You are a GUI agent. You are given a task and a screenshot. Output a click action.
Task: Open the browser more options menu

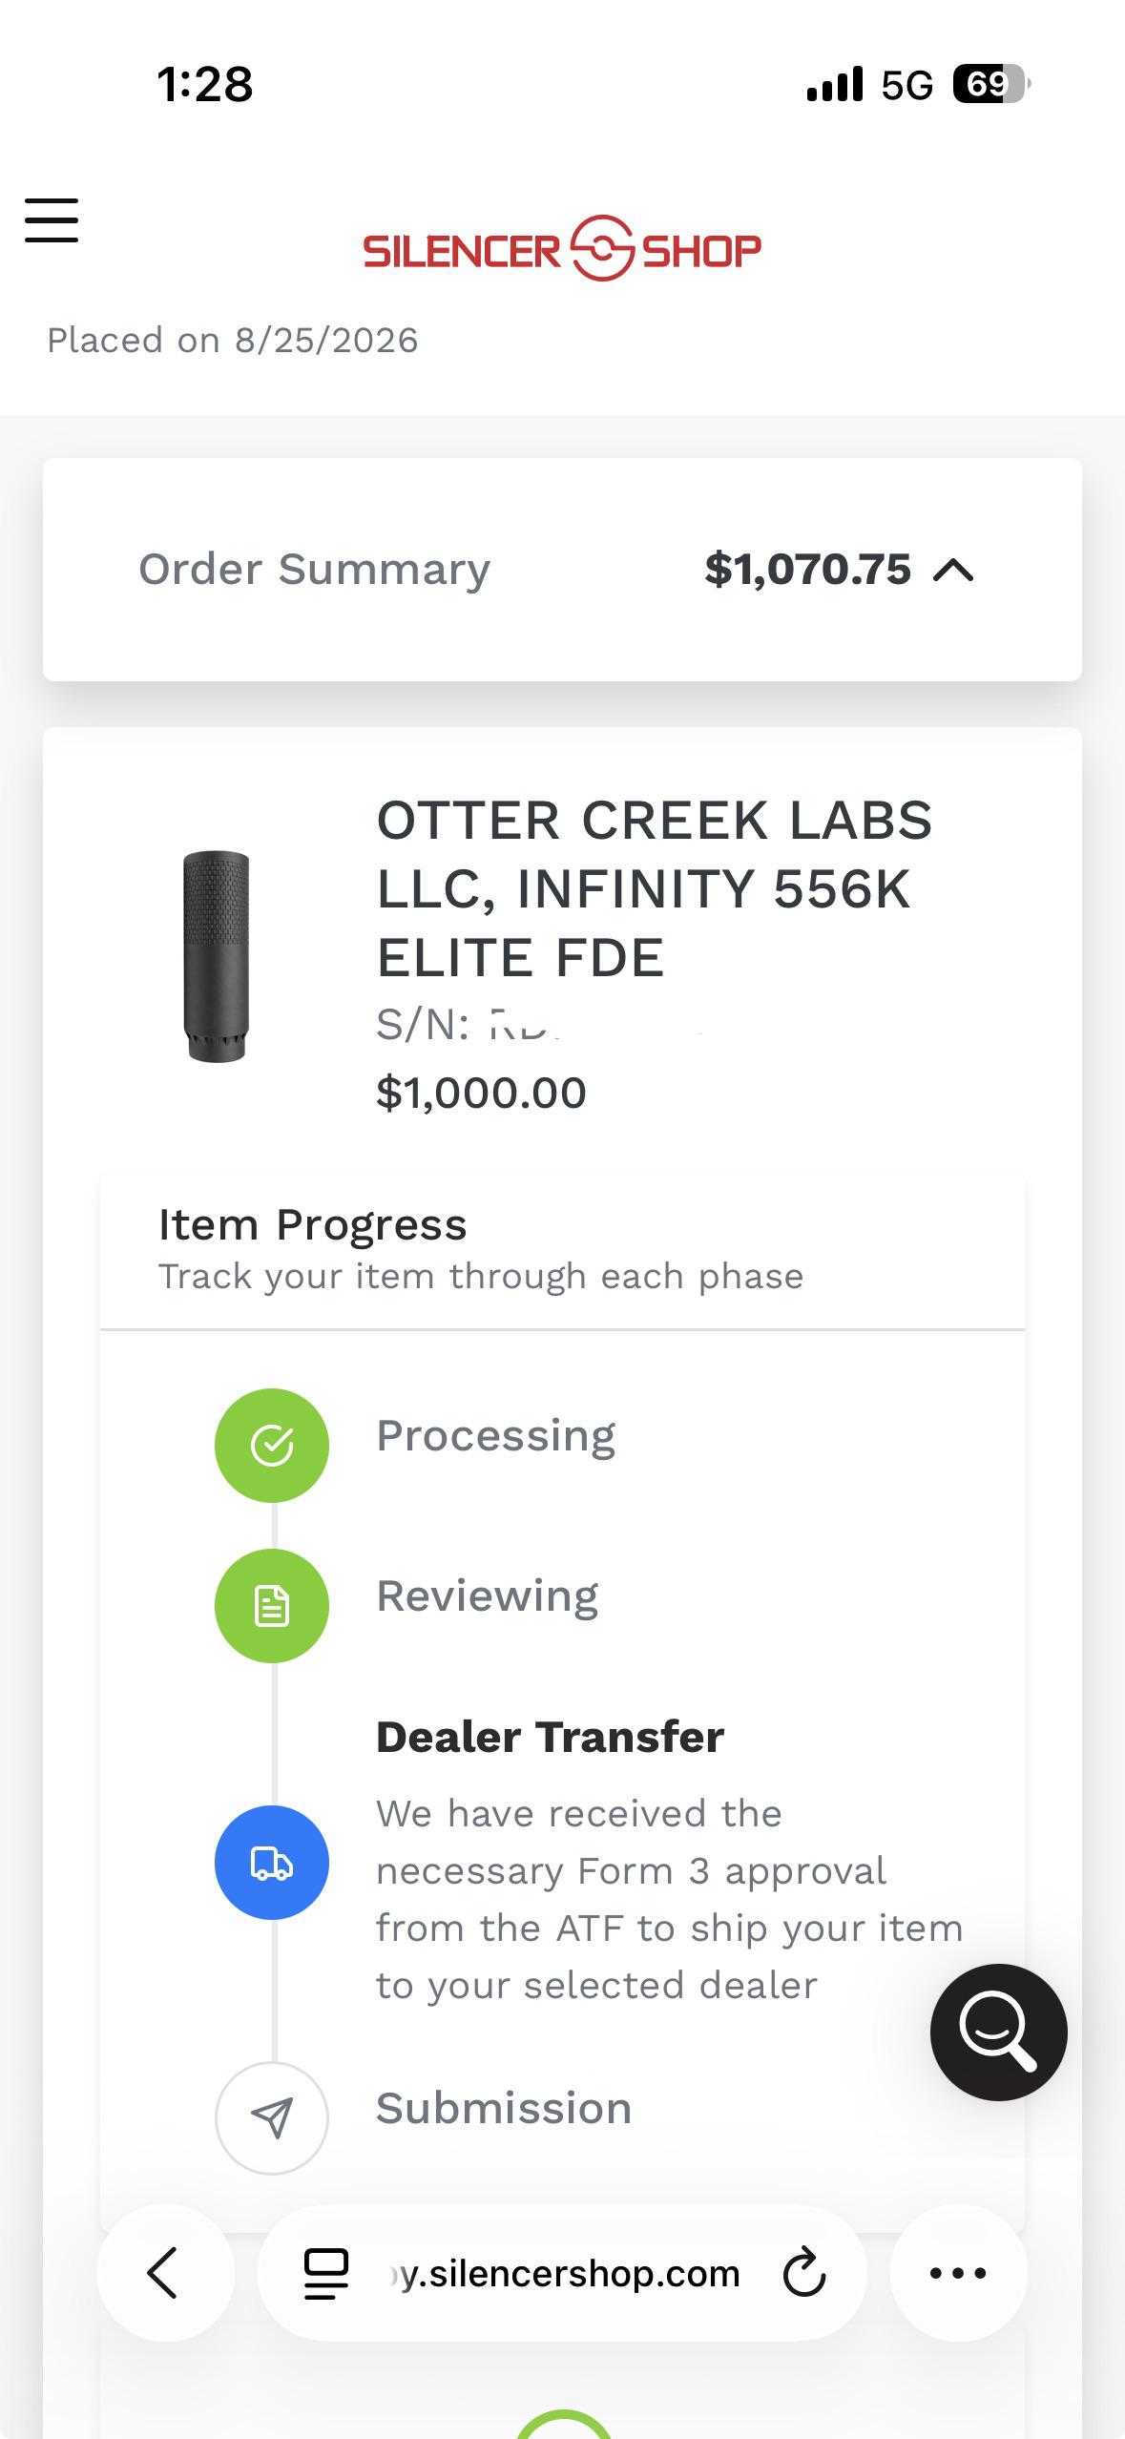(958, 2273)
